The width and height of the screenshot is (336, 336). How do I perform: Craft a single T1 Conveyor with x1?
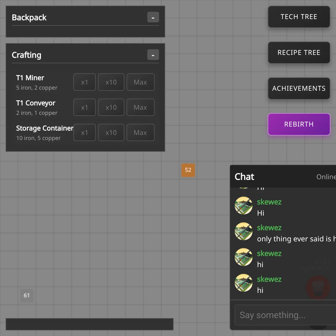(84, 108)
